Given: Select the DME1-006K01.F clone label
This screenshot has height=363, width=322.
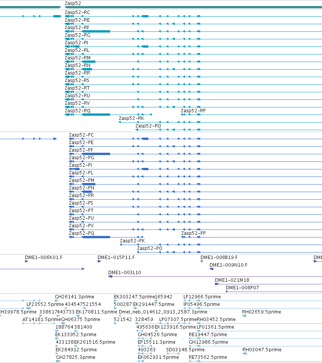Looking at the screenshot, I should (44, 258).
